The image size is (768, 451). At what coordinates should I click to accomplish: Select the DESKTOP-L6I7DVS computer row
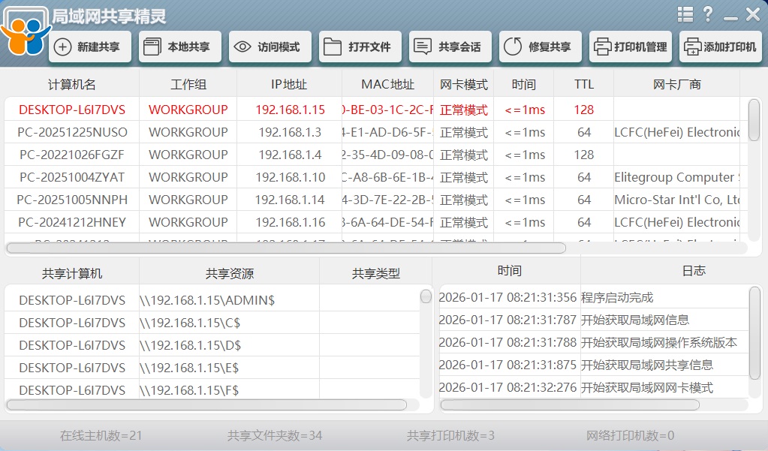coord(72,110)
